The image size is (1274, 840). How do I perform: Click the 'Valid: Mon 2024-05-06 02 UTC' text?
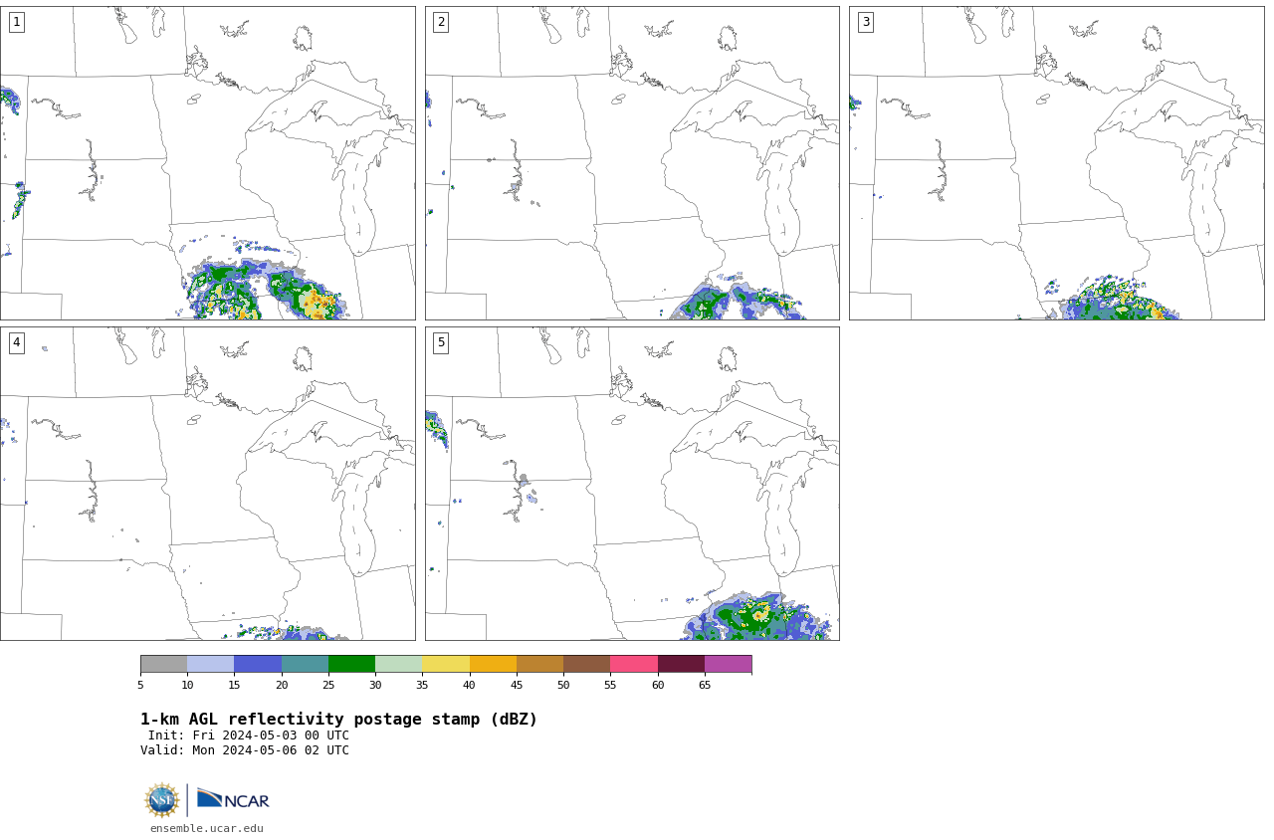245,750
